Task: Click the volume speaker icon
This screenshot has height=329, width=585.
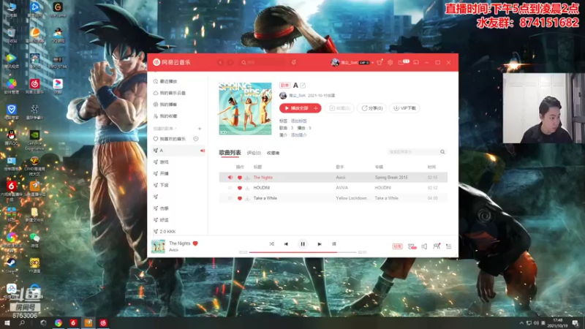Action: pos(424,246)
